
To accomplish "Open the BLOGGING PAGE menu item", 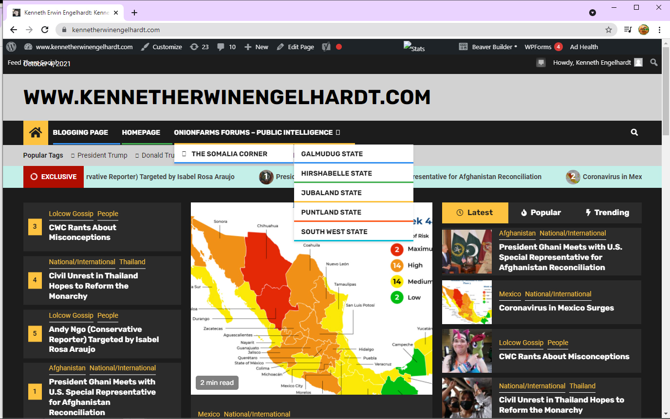I will 80,132.
